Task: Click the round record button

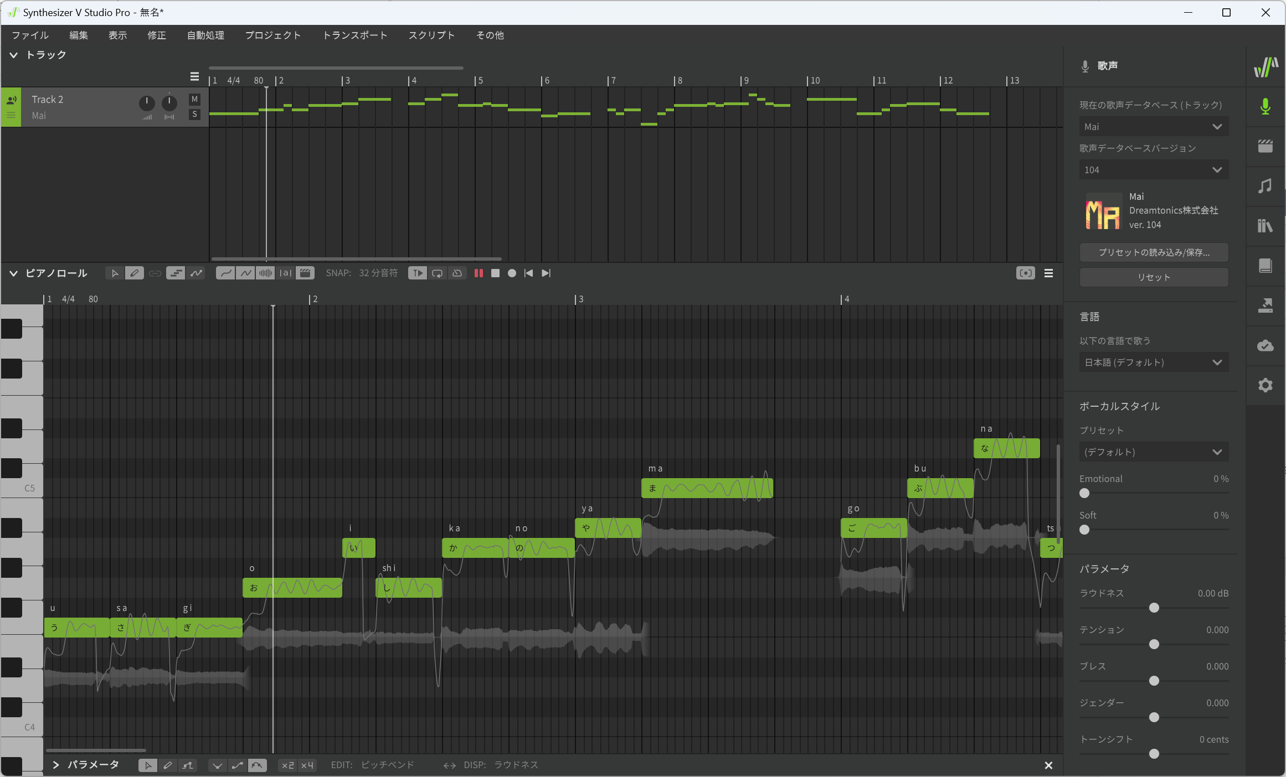Action: (512, 273)
